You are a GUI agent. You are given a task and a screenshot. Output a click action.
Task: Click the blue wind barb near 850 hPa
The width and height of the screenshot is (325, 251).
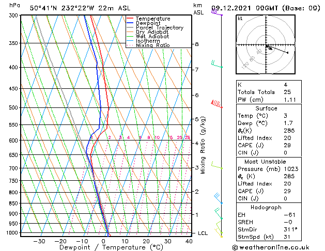[x=218, y=198]
